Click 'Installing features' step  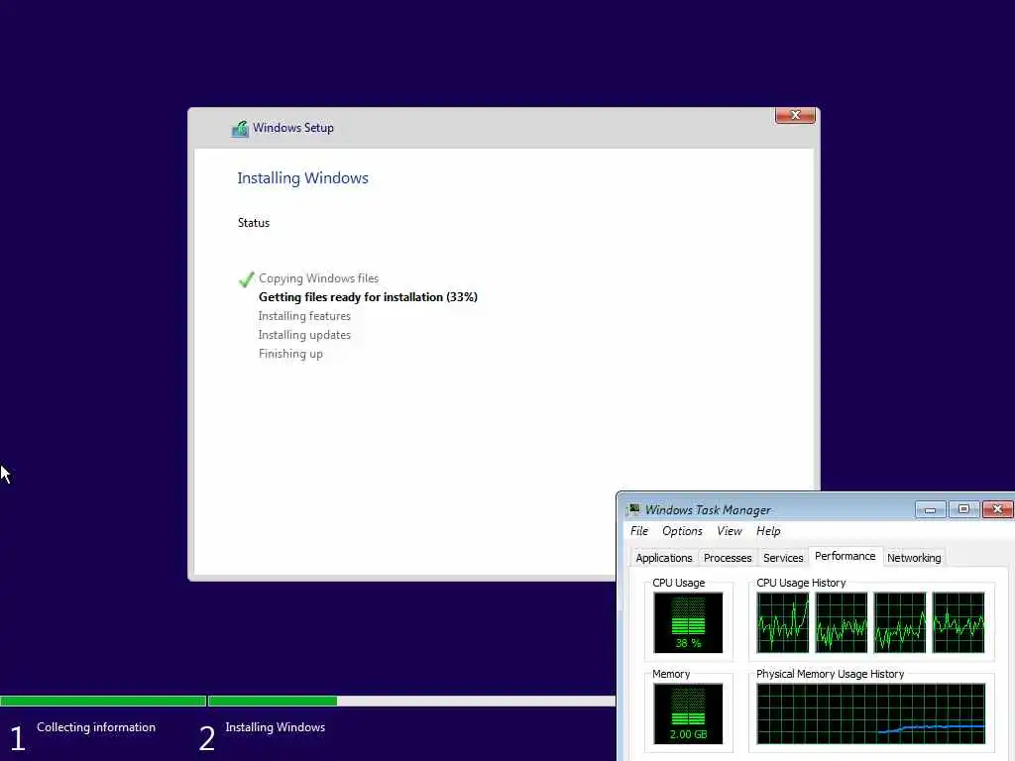tap(304, 316)
